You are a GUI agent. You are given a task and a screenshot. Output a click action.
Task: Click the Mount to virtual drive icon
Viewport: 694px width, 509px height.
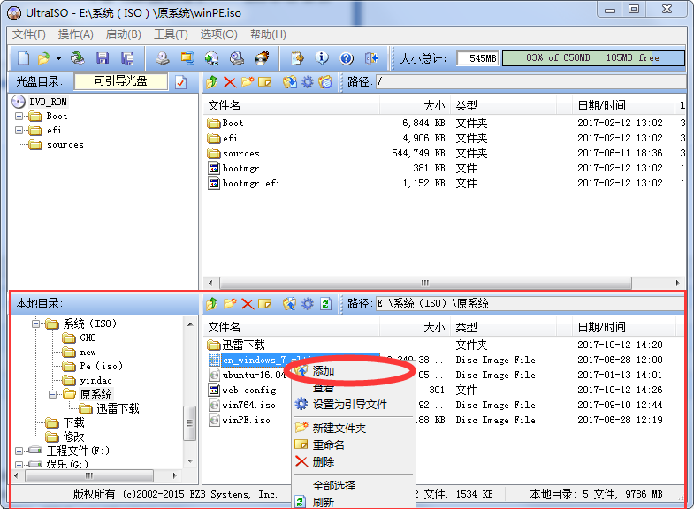point(237,58)
